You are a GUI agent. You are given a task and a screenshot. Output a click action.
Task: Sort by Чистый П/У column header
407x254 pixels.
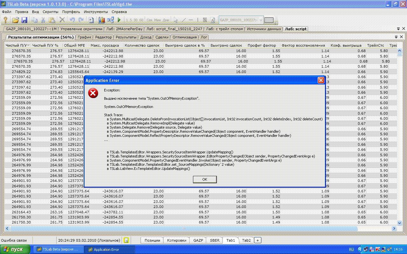click(x=17, y=45)
